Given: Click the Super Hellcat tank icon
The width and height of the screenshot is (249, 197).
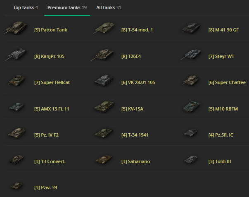Looking at the screenshot, I should pos(17,81).
